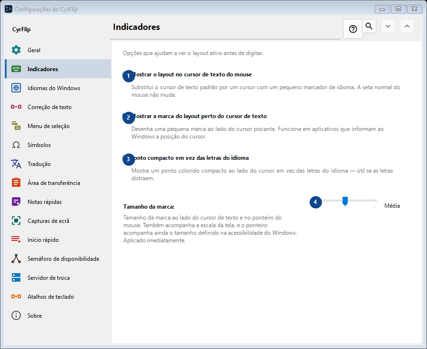Open the Início rápido page
This screenshot has height=349, width=427.
click(58, 239)
